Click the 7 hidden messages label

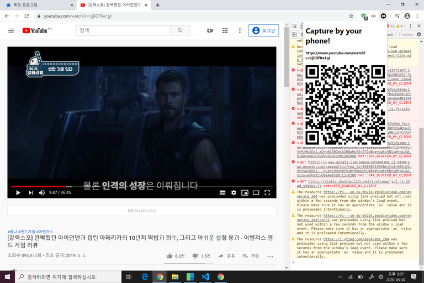[x=406, y=34]
